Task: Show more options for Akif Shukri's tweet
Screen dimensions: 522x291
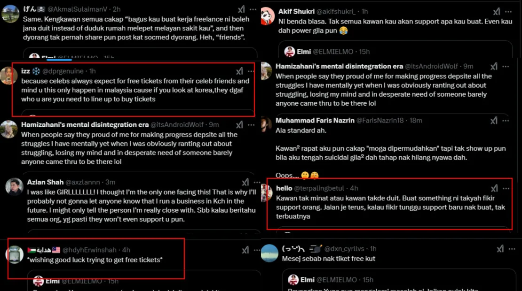Action: pos(509,12)
